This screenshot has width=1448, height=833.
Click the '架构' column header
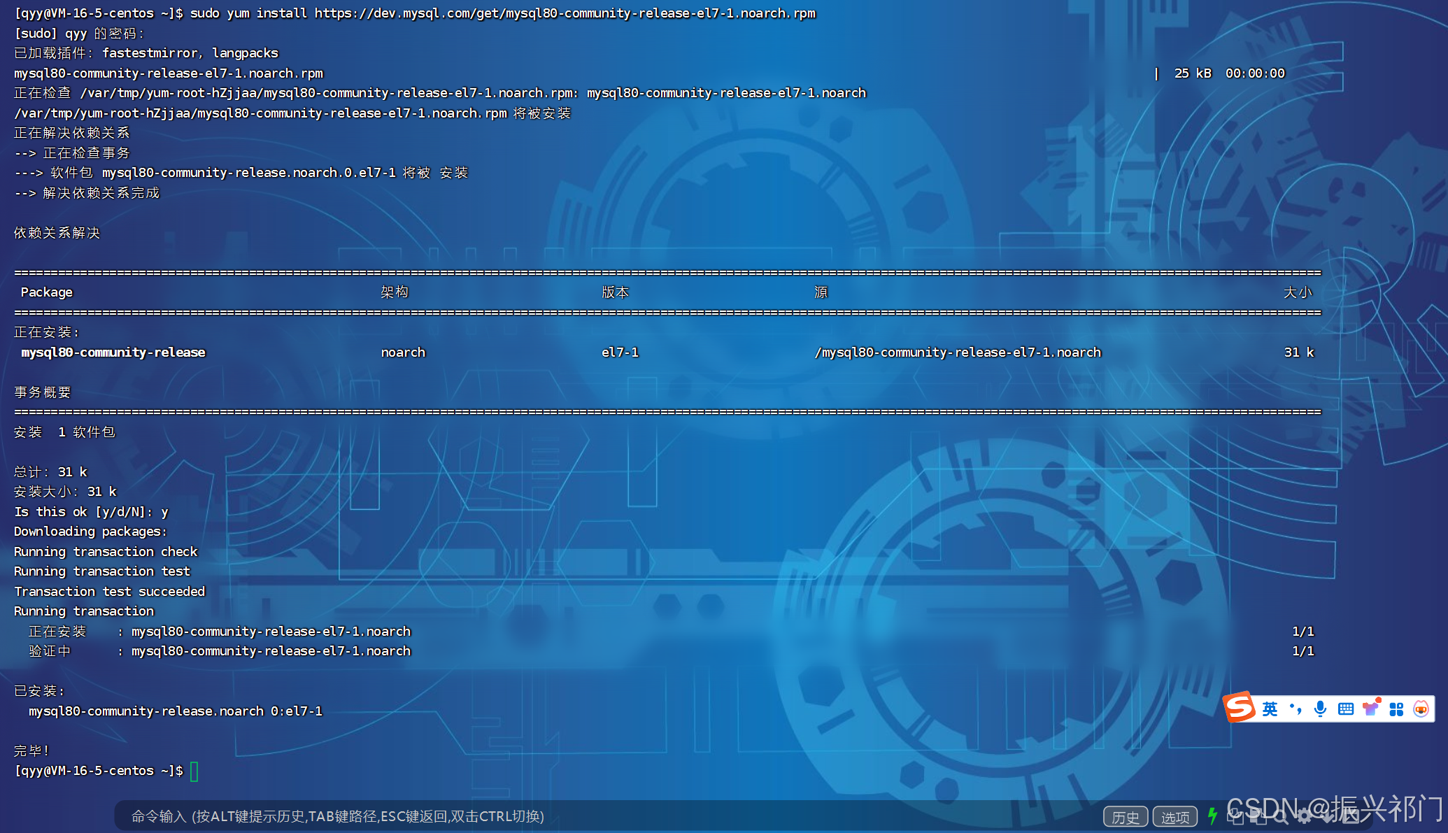[x=395, y=292]
